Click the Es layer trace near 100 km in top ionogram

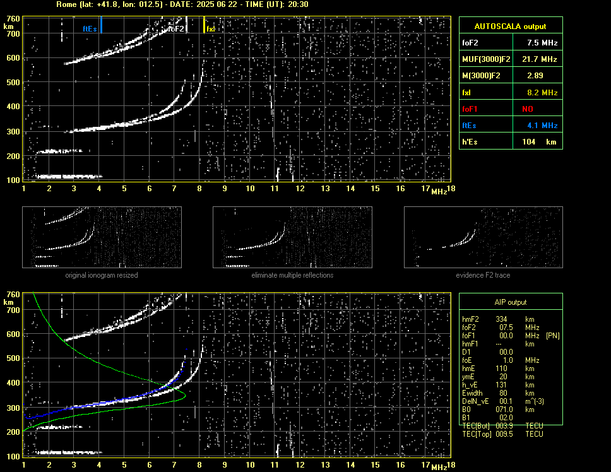point(69,177)
